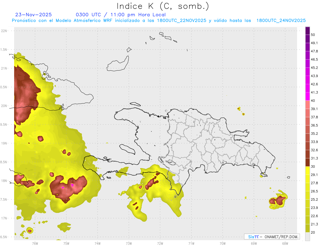The width and height of the screenshot is (320, 247).
Task: Click the "42.6" legend value
Action: [314, 84]
